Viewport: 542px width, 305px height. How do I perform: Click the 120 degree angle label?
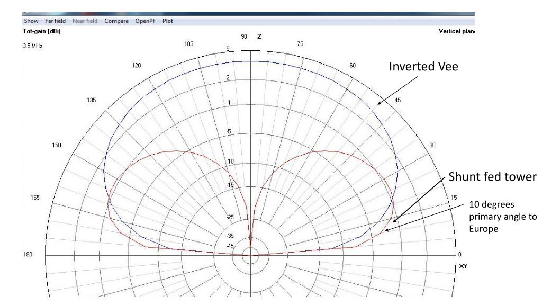tap(137, 65)
